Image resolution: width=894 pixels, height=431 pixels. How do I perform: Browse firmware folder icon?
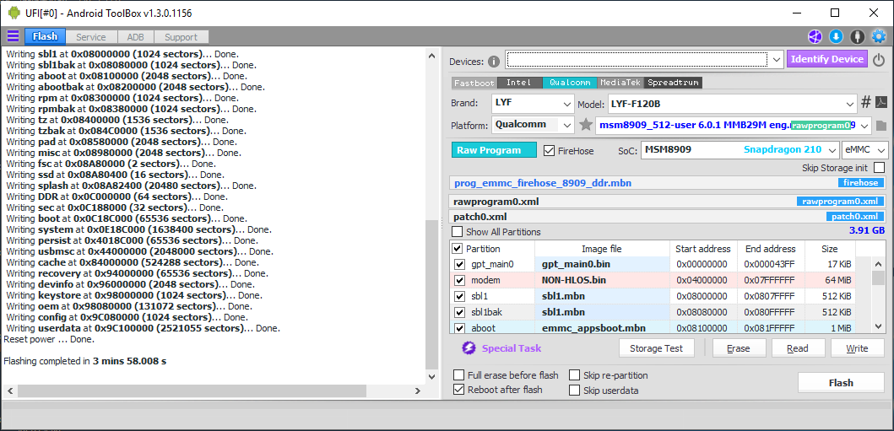click(880, 126)
